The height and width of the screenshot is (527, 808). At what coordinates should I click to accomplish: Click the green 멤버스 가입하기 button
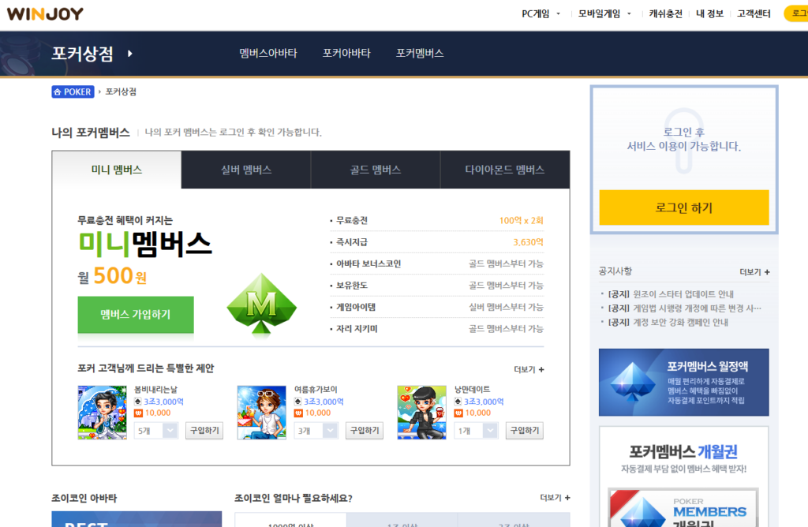136,315
